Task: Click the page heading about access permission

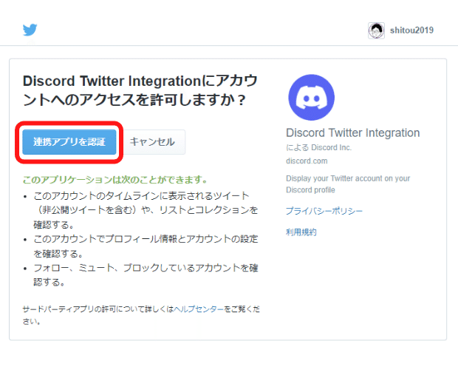Action: pyautogui.click(x=140, y=90)
